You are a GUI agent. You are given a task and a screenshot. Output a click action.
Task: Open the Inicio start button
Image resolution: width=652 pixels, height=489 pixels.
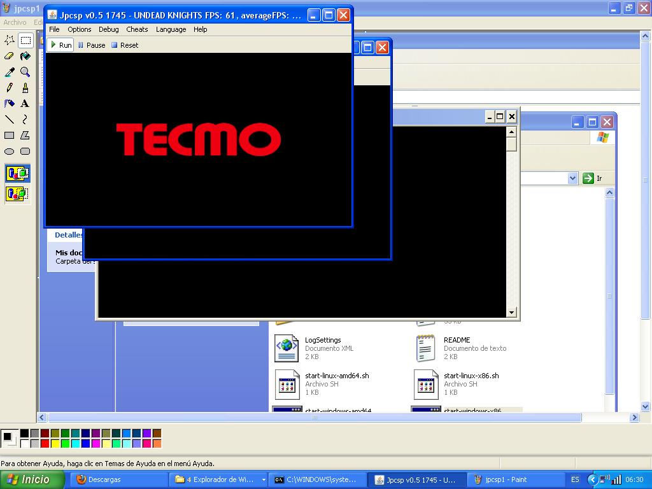32,479
